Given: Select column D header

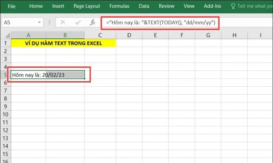Looking at the screenshot, I should 129,35.
